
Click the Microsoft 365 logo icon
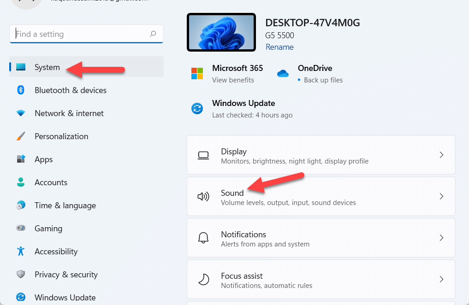(x=197, y=73)
